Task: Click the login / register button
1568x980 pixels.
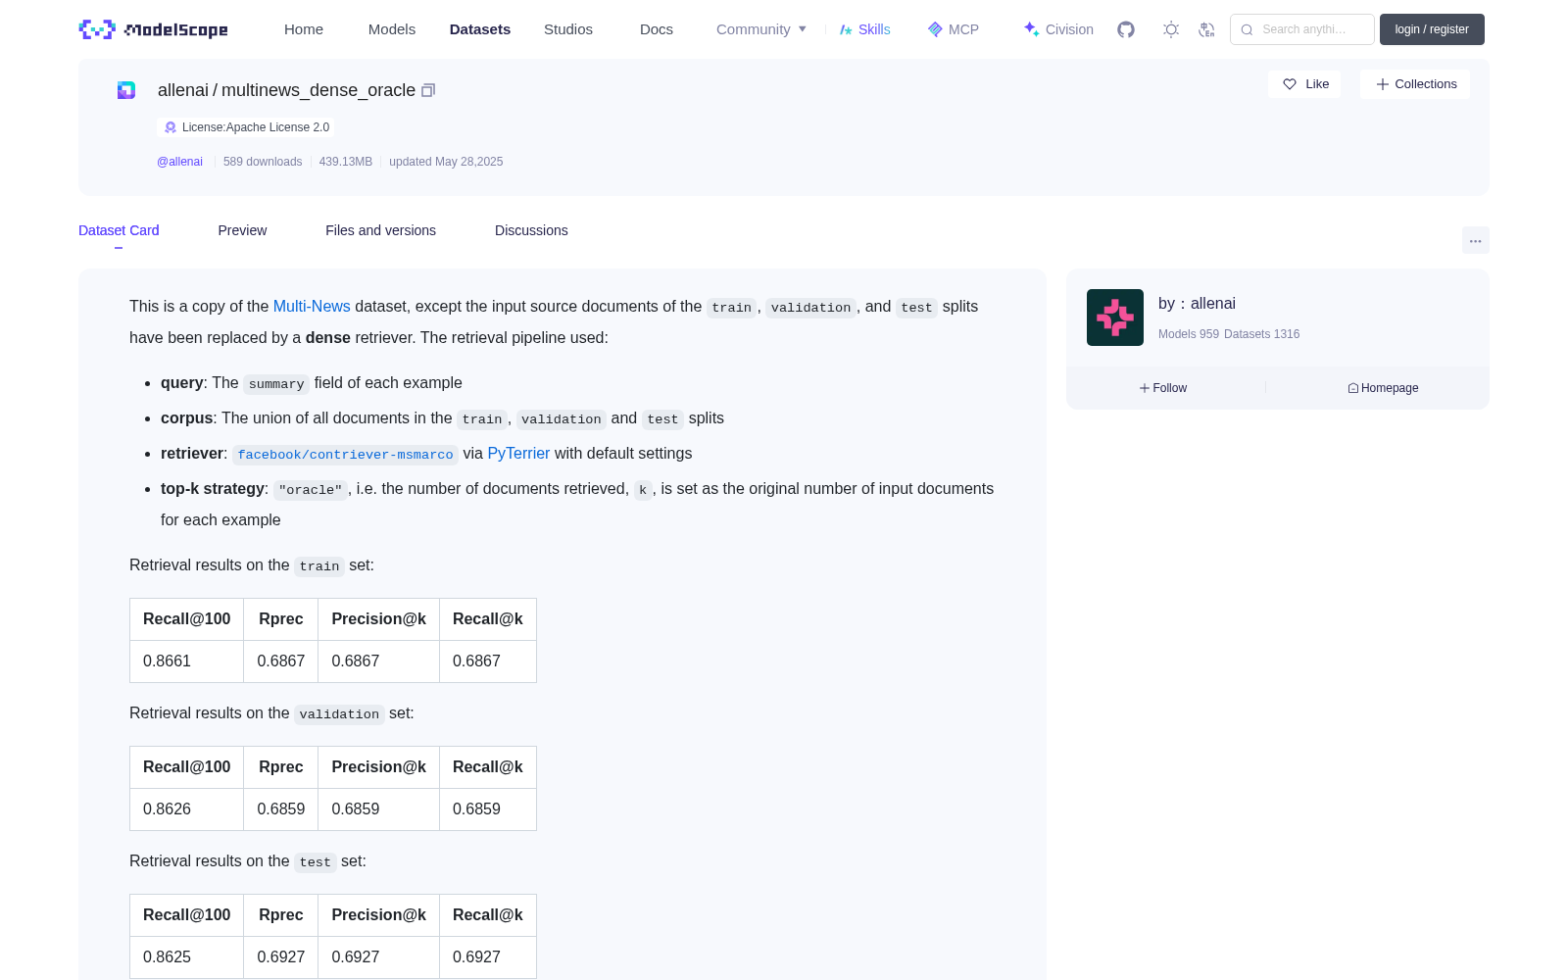Action: click(1432, 29)
